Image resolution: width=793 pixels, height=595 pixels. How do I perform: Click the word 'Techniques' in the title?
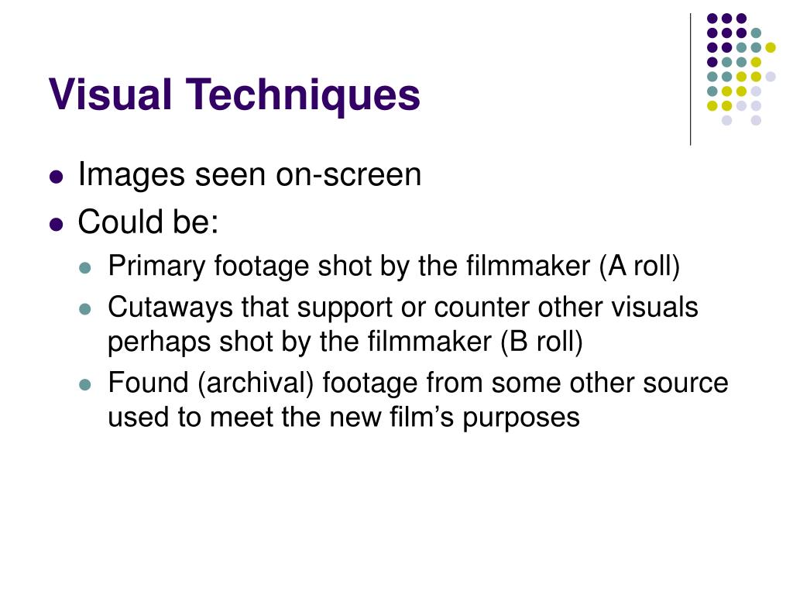(303, 95)
